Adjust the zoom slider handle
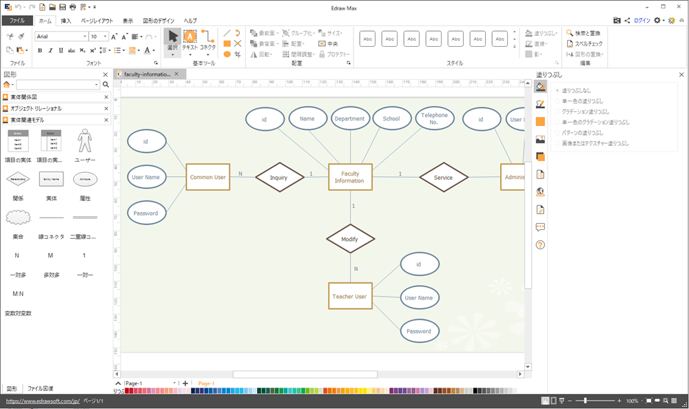Image resolution: width=689 pixels, height=409 pixels. pyautogui.click(x=585, y=401)
